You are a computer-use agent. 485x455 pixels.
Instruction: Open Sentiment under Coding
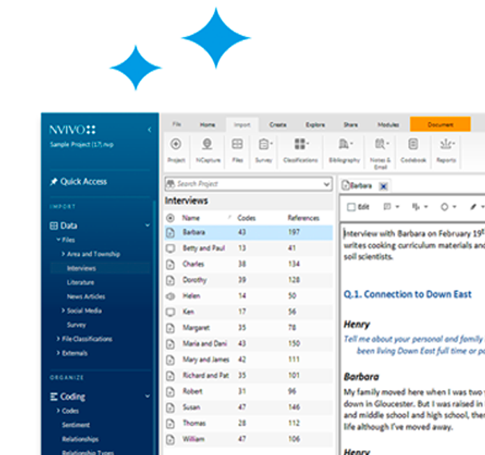point(76,425)
